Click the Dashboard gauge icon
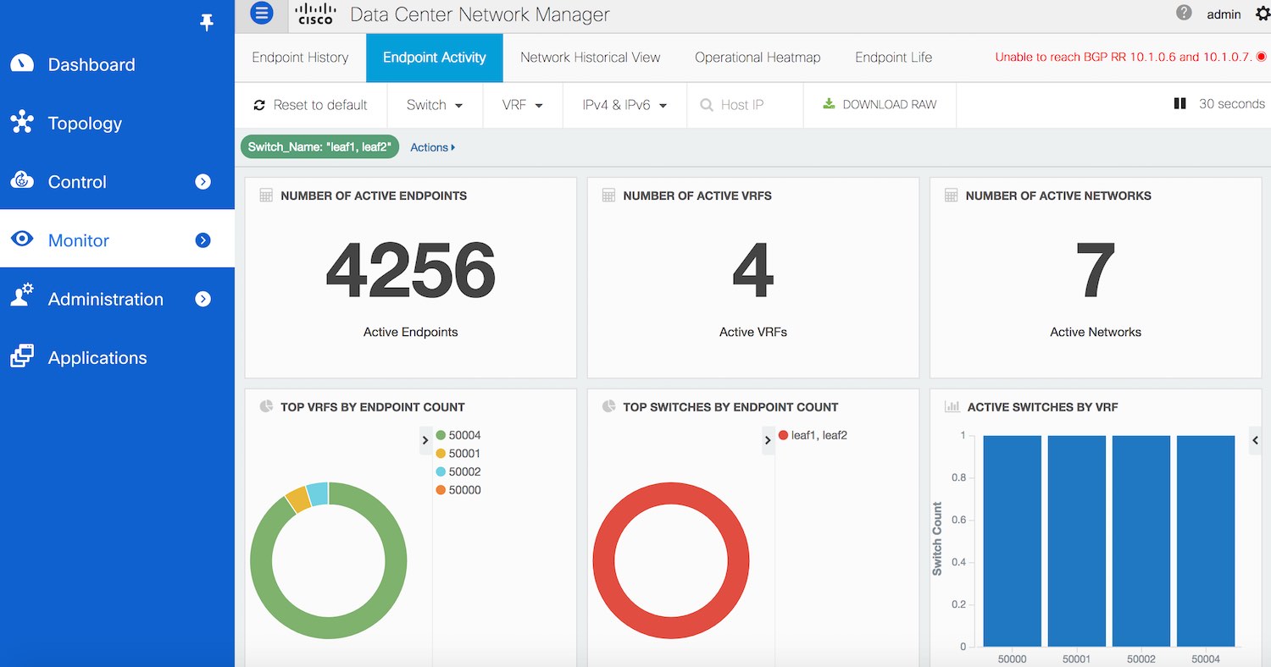Viewport: 1271px width, 667px height. point(22,64)
